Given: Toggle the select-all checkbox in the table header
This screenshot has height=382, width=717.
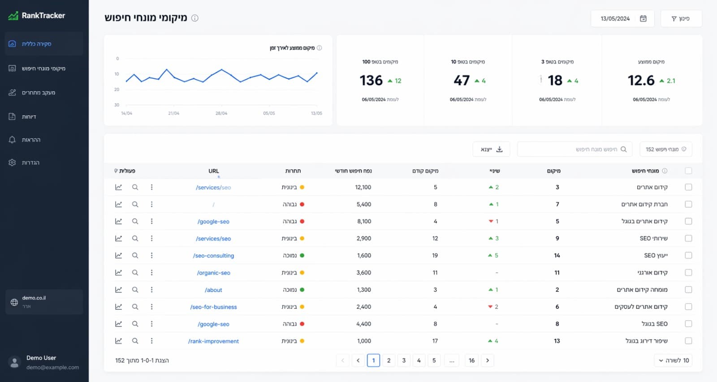Looking at the screenshot, I should coord(688,171).
